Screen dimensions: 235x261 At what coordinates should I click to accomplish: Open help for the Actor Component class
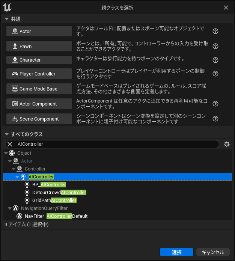point(215,104)
